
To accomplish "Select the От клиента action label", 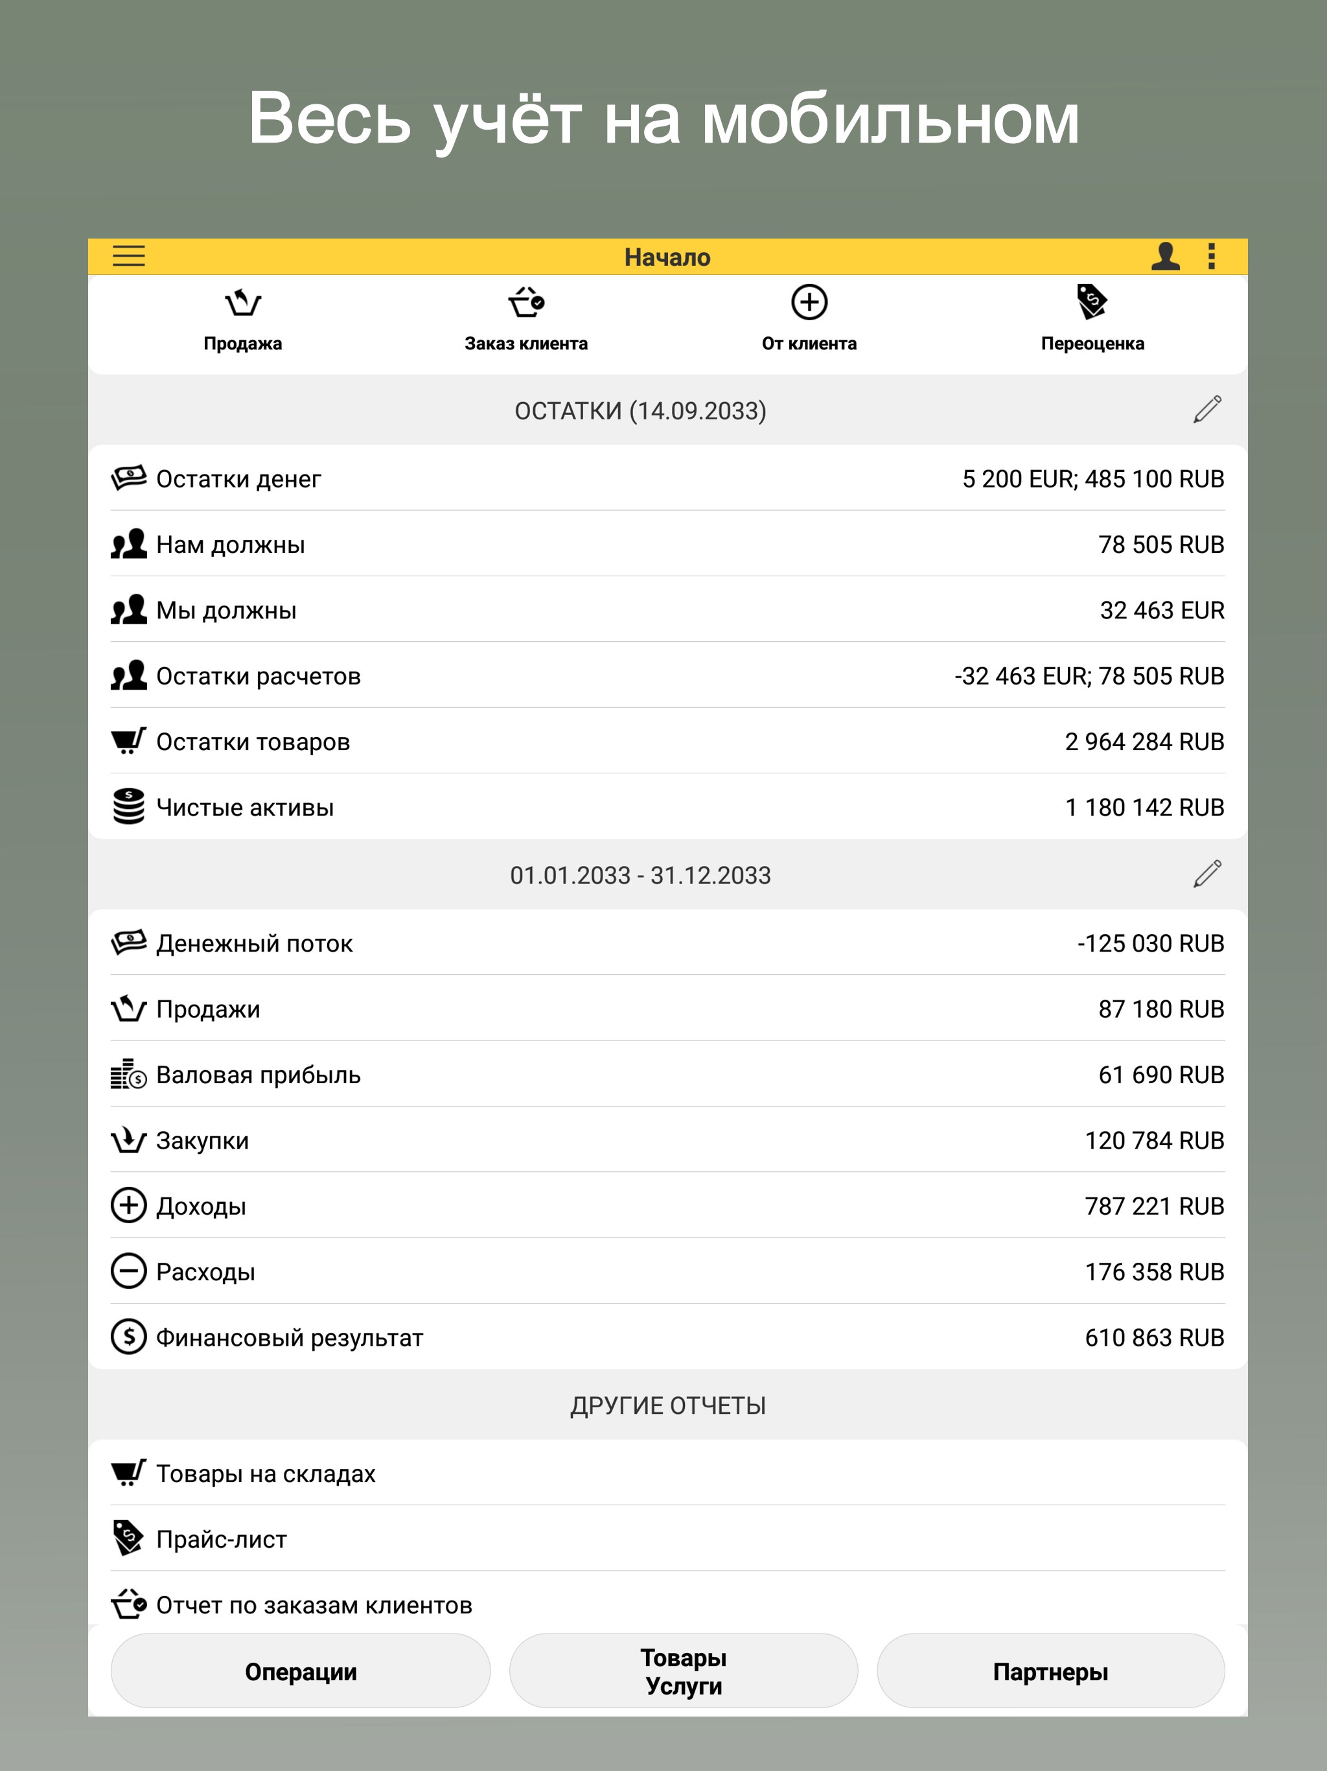I will tap(809, 344).
